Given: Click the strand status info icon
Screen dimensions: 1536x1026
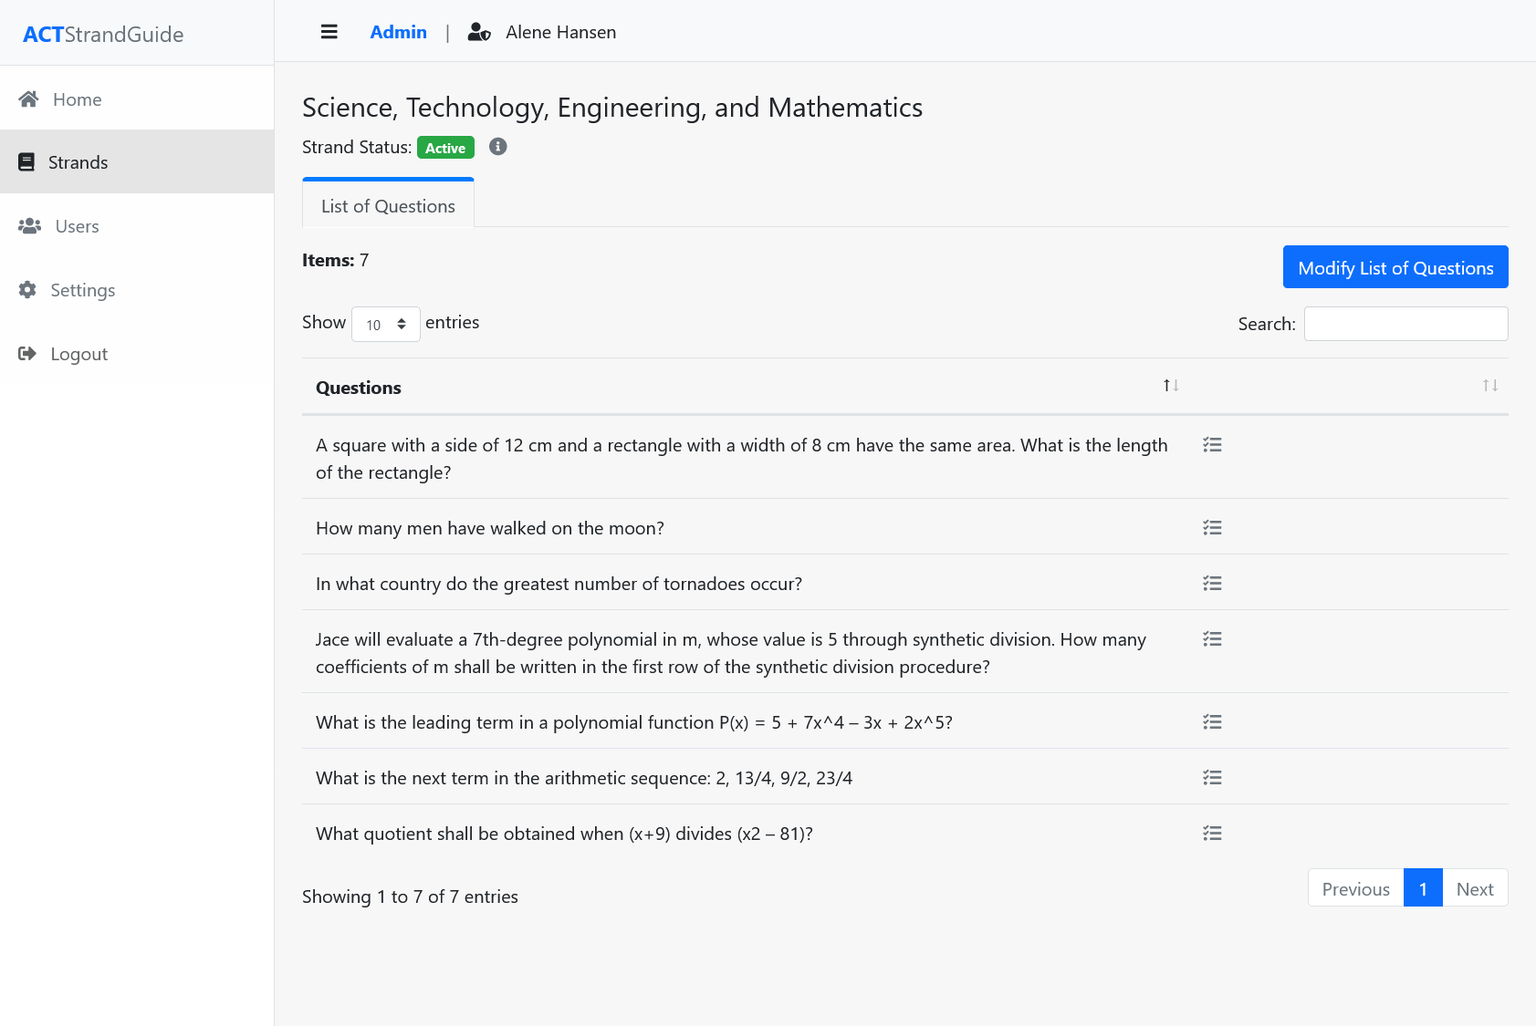Looking at the screenshot, I should click(x=497, y=147).
